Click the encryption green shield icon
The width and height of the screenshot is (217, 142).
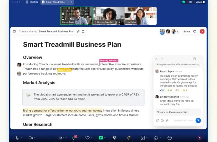[x=184, y=2]
